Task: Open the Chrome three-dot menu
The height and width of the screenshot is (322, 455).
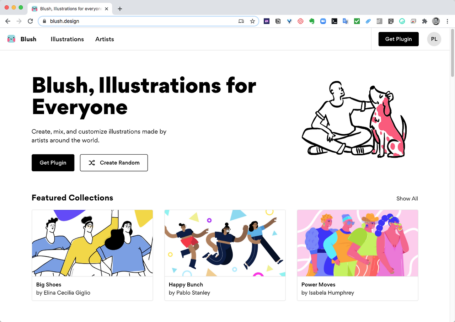Action: coord(447,21)
